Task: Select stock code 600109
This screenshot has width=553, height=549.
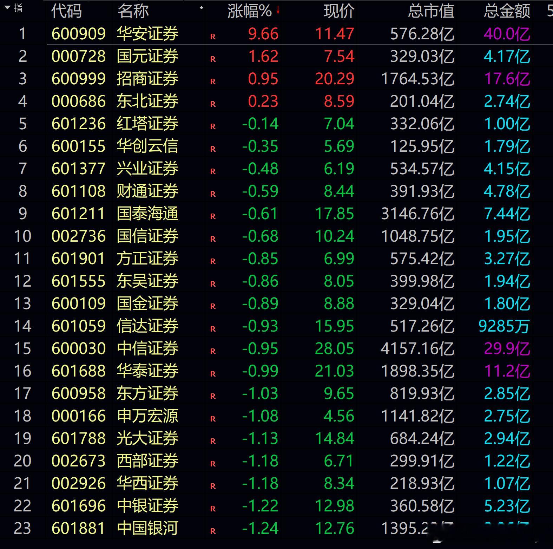Action: click(79, 303)
